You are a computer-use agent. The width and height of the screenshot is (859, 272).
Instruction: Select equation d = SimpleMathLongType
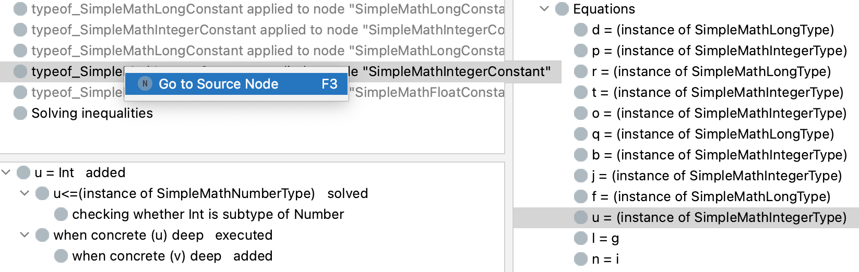712,30
